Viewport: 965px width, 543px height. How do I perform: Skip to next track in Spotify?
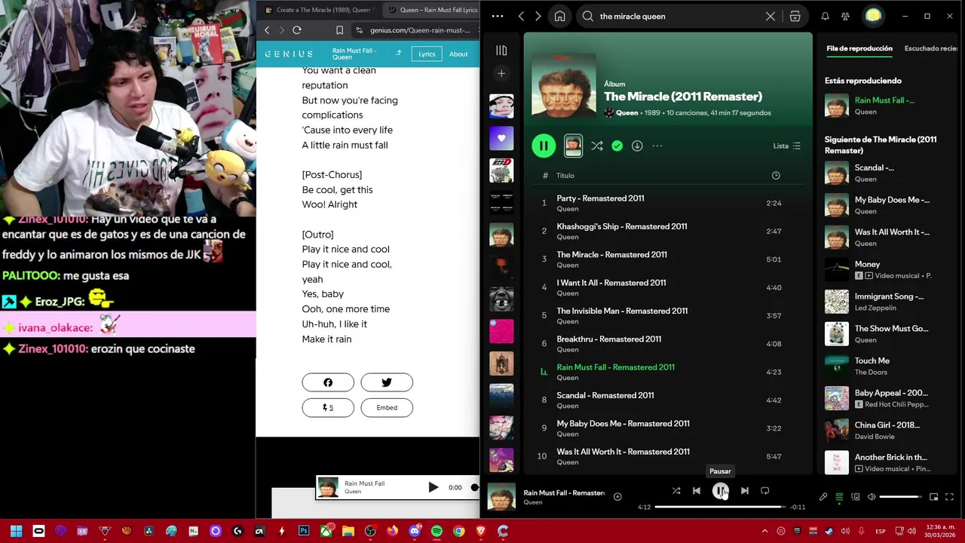[744, 491]
